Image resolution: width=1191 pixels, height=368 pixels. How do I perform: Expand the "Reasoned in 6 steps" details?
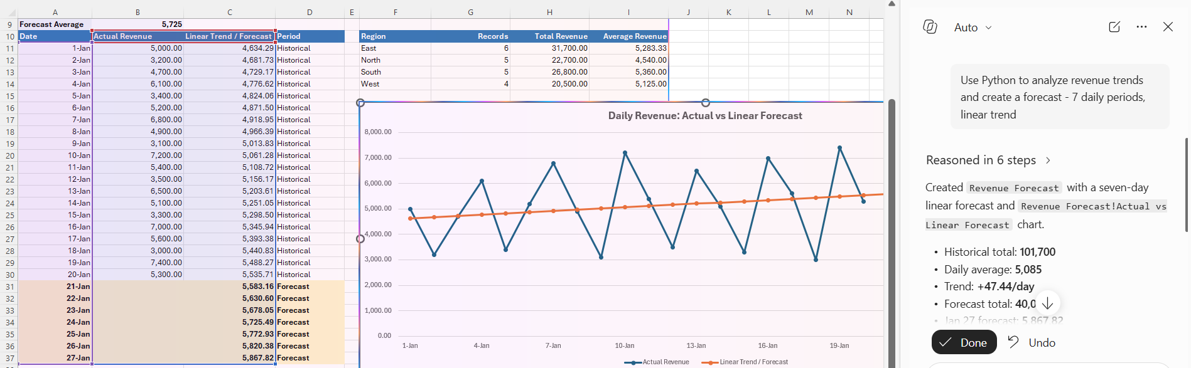click(988, 160)
